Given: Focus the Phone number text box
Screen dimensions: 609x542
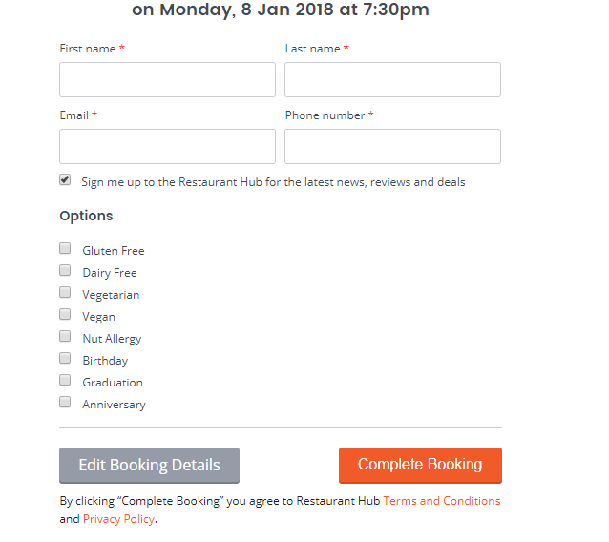Looking at the screenshot, I should pyautogui.click(x=392, y=146).
